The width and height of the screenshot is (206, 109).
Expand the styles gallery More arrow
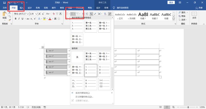click(174, 19)
